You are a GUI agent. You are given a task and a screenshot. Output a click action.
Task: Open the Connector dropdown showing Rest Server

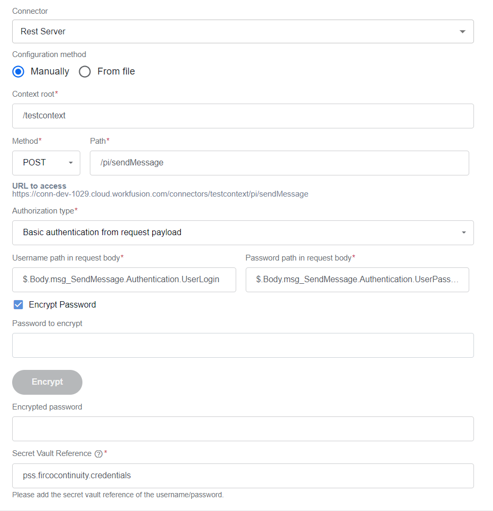coord(243,32)
